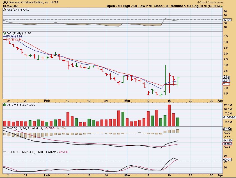
Task: Click the RSI(14) legend line icon
Action: click(x=4, y=10)
